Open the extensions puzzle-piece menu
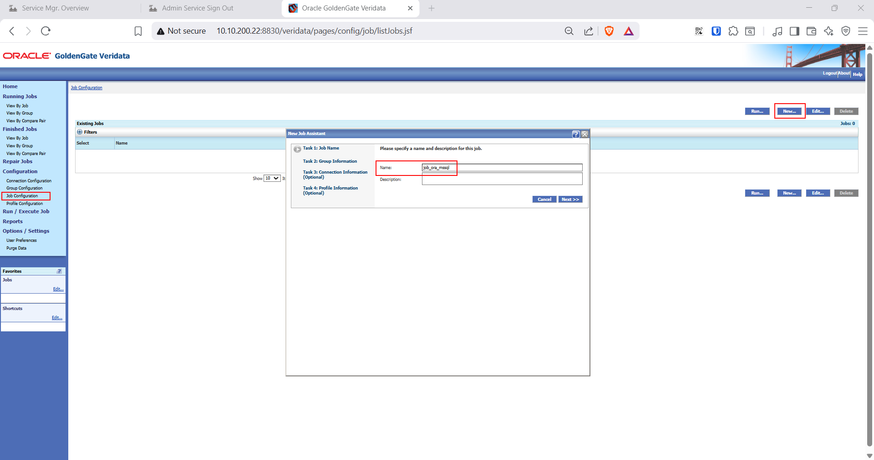The height and width of the screenshot is (460, 874). click(733, 31)
